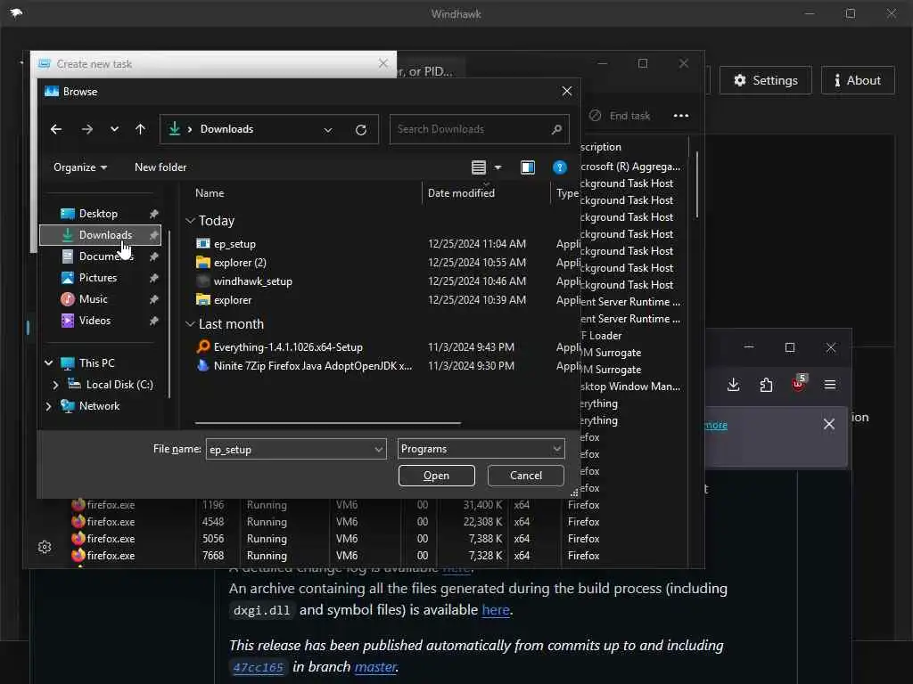
Task: Unpin Desktop using its pin icon
Action: pos(153,214)
